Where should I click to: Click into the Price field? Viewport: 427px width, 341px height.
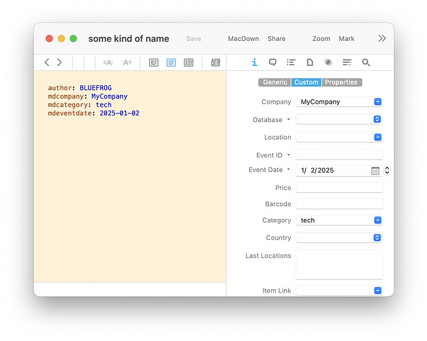pyautogui.click(x=339, y=188)
